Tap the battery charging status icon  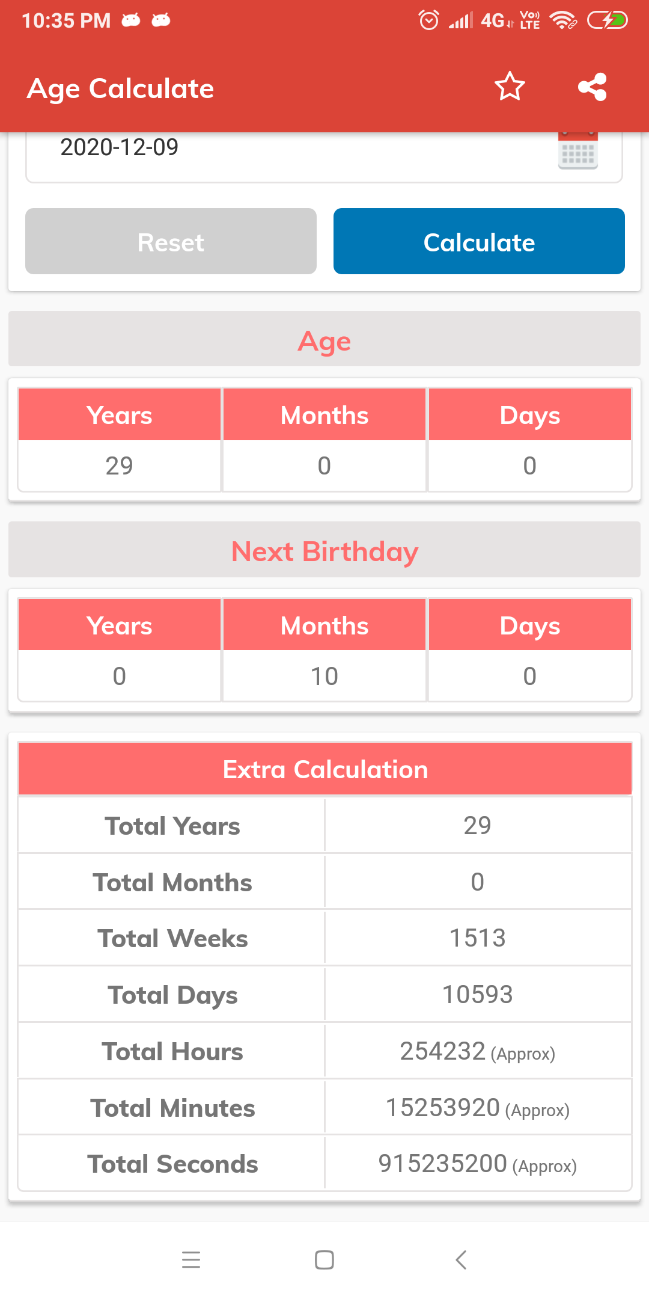coord(607,20)
